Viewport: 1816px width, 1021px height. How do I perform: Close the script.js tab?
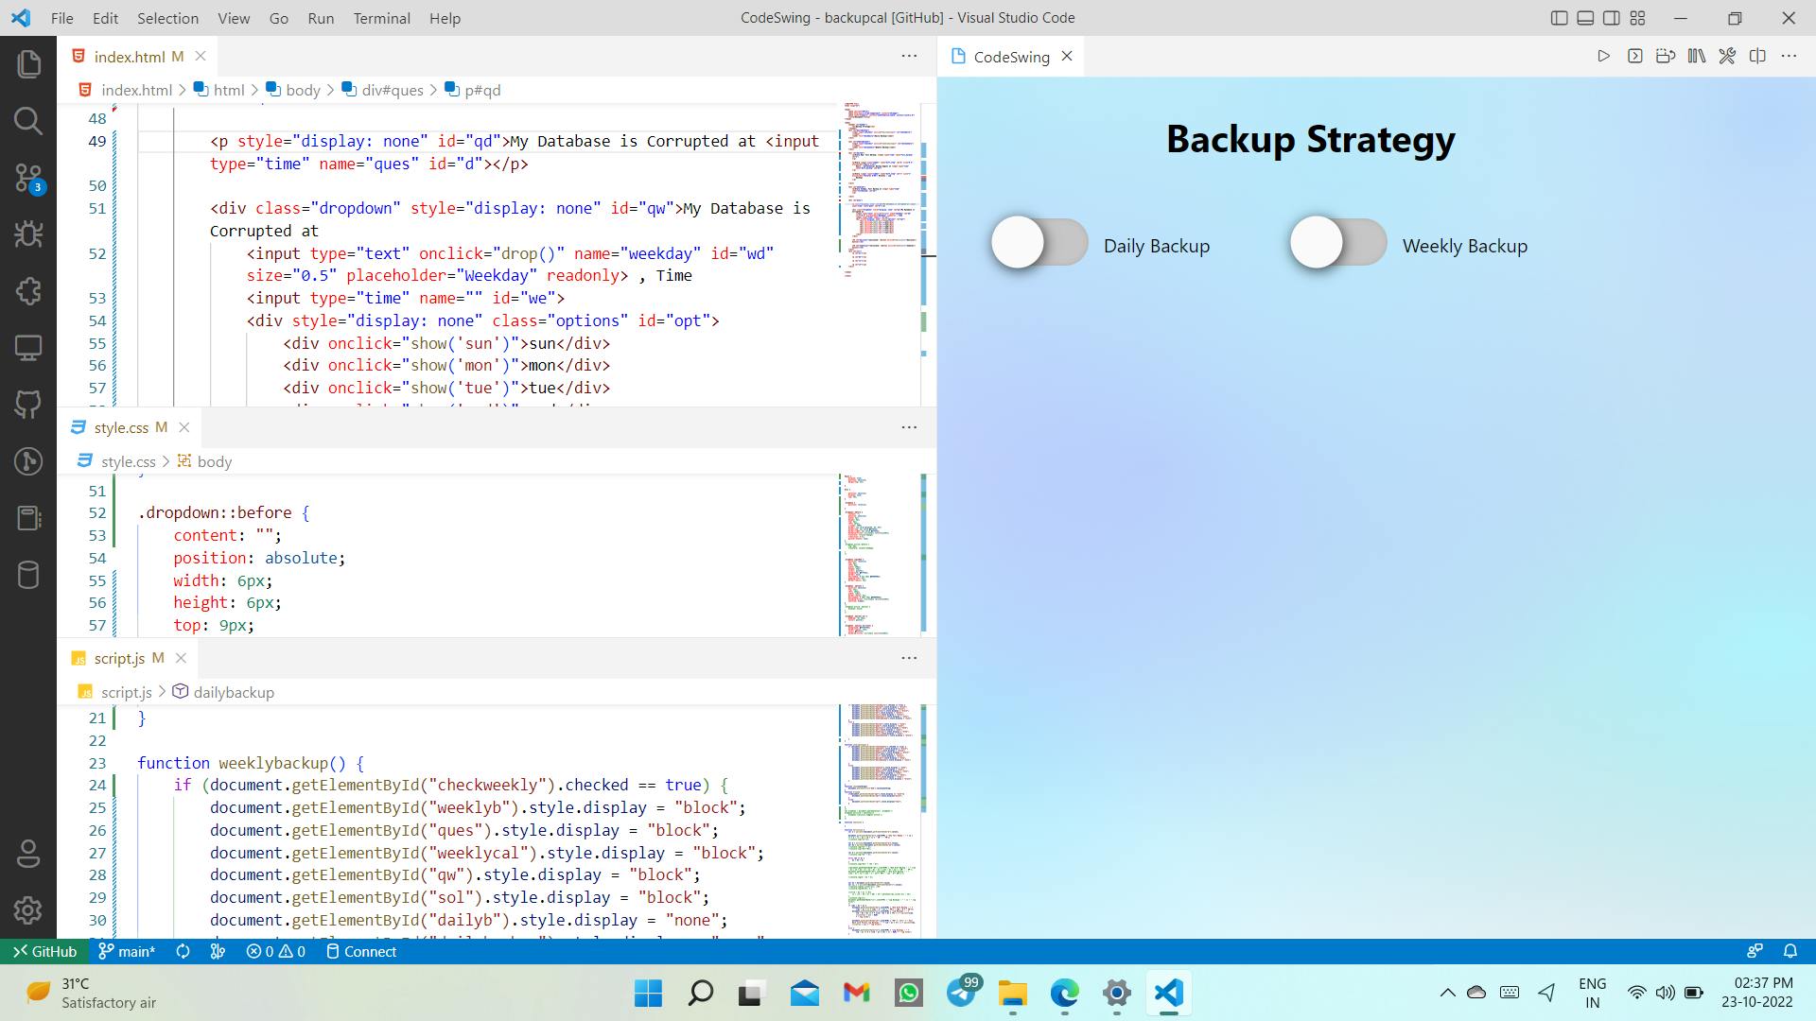tap(182, 658)
